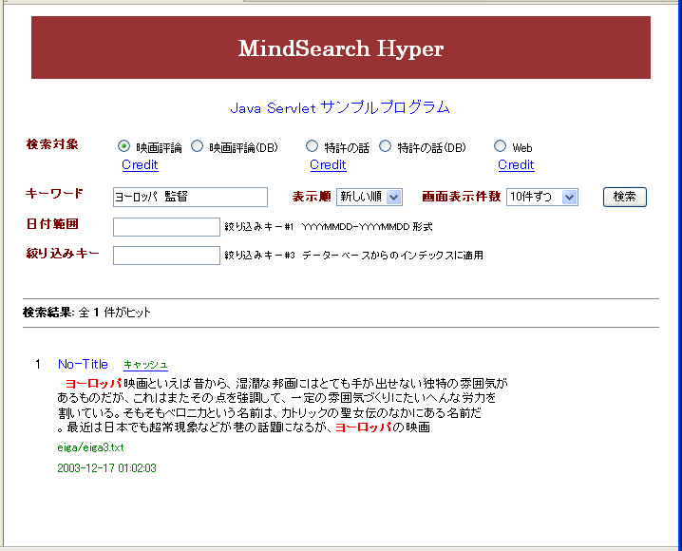
Task: Click the データーベースからのインデックスに適用 hint text
Action: (392, 256)
